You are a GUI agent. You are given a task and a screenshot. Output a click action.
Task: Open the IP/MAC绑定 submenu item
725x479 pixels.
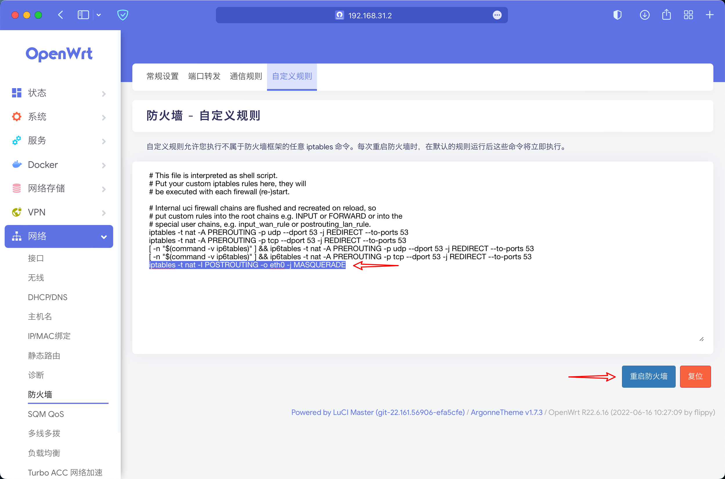pos(49,336)
